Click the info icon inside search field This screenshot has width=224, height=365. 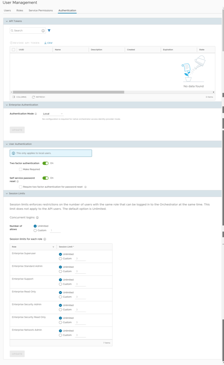[x=43, y=31]
